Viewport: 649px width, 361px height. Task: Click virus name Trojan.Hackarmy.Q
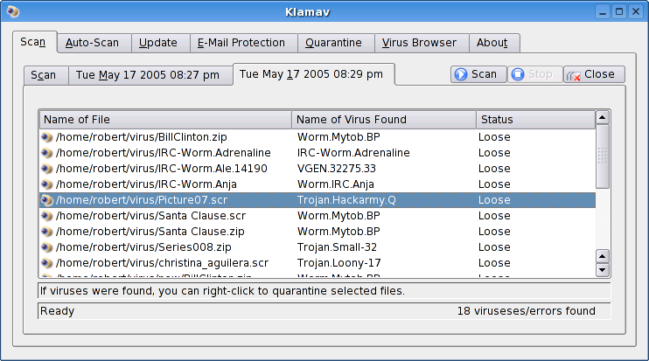click(x=346, y=200)
